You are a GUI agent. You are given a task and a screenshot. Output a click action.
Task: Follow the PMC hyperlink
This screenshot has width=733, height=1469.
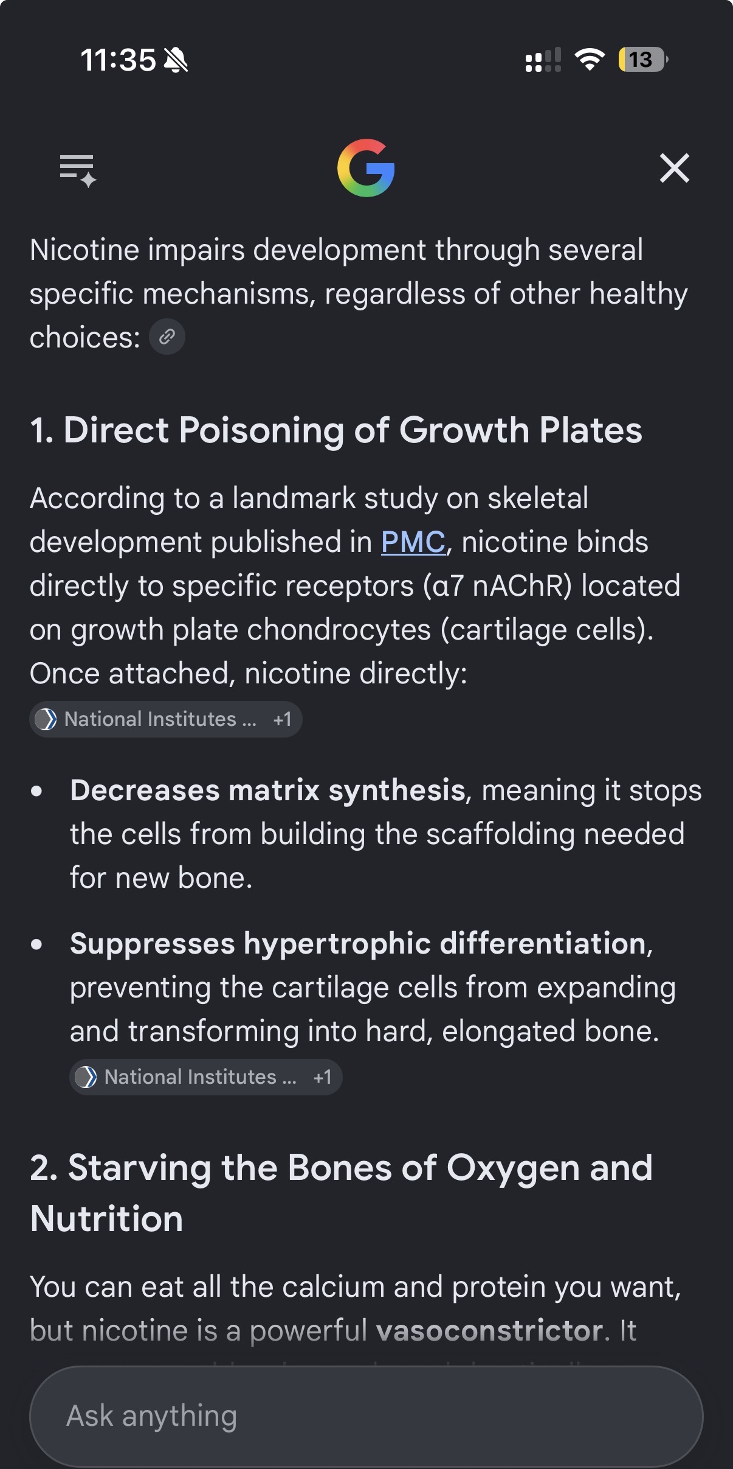[x=413, y=542]
